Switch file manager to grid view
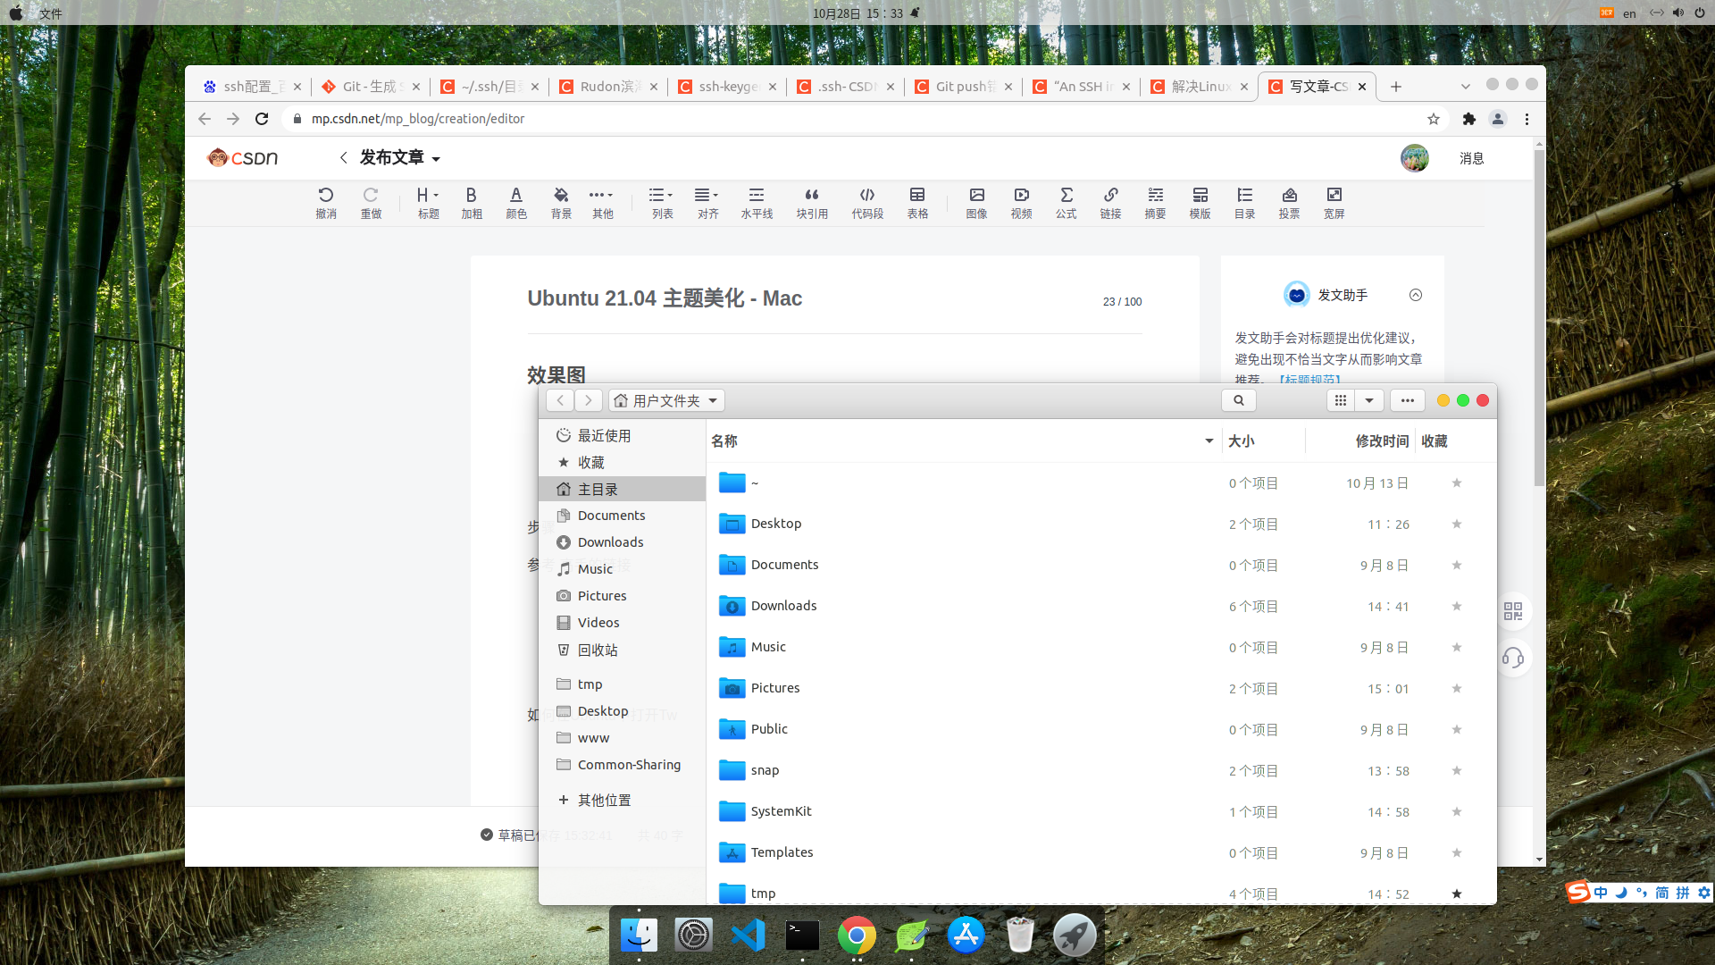This screenshot has width=1715, height=965. pyautogui.click(x=1341, y=400)
